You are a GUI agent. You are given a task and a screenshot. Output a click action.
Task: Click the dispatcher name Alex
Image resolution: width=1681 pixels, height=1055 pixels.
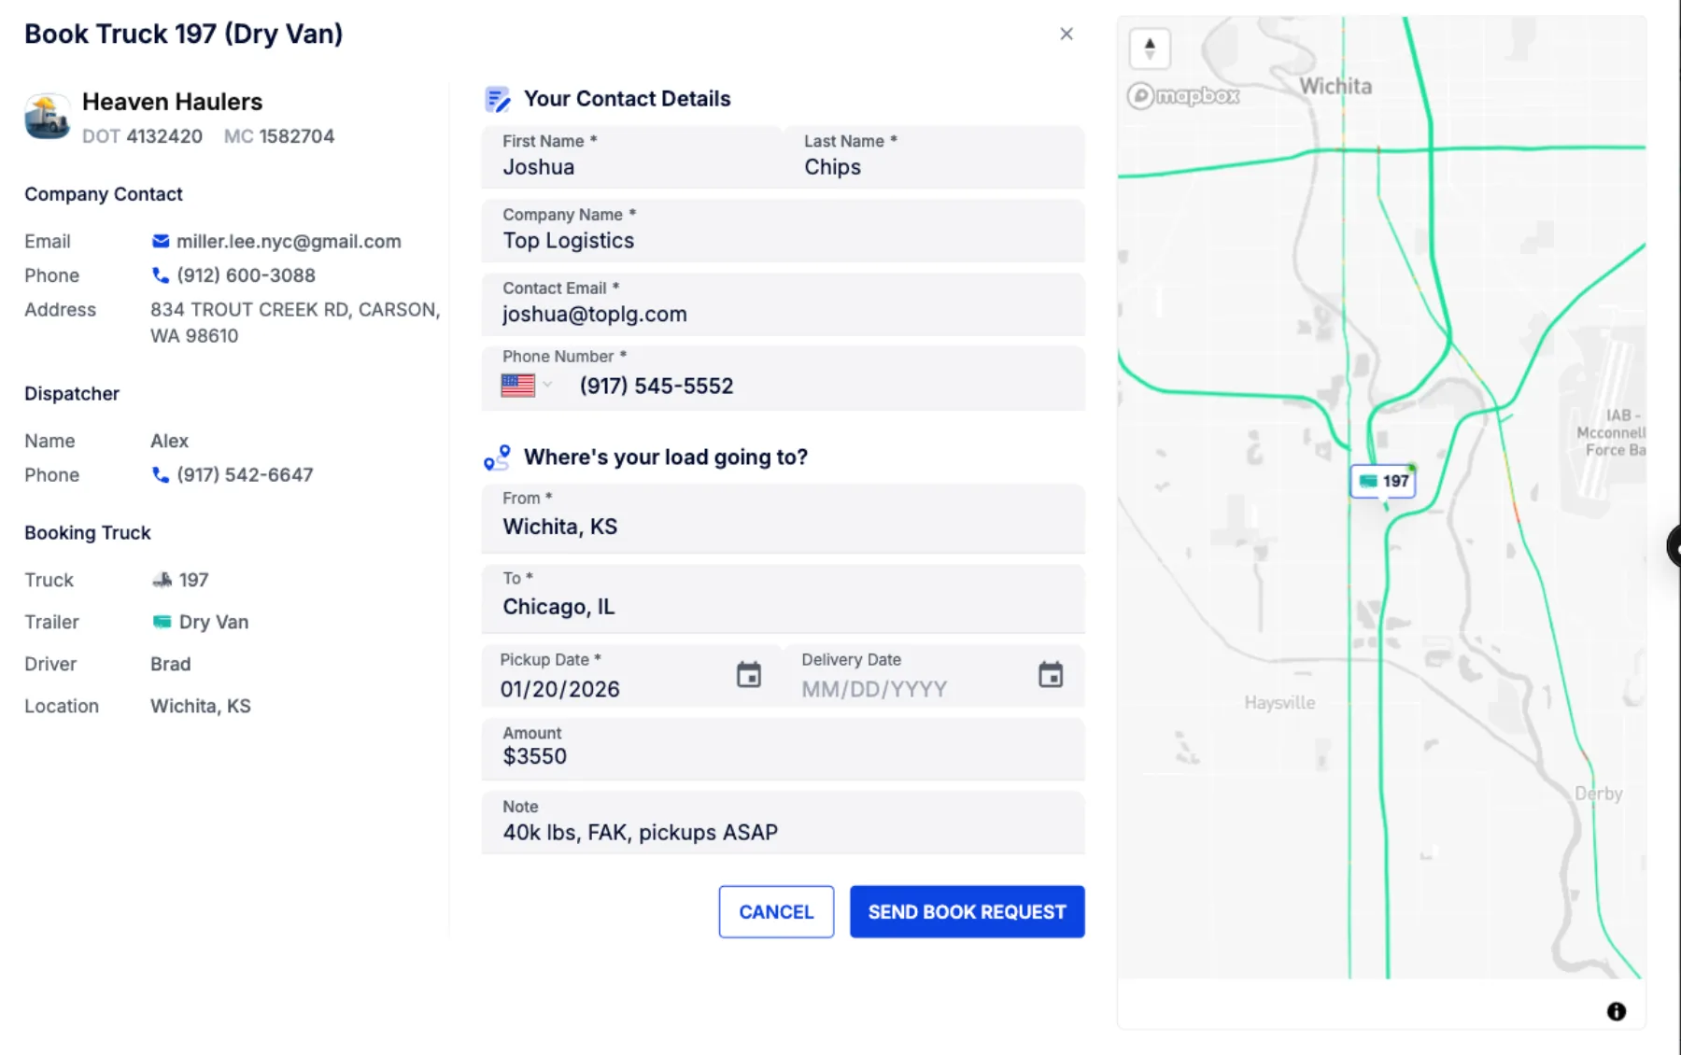pos(169,441)
